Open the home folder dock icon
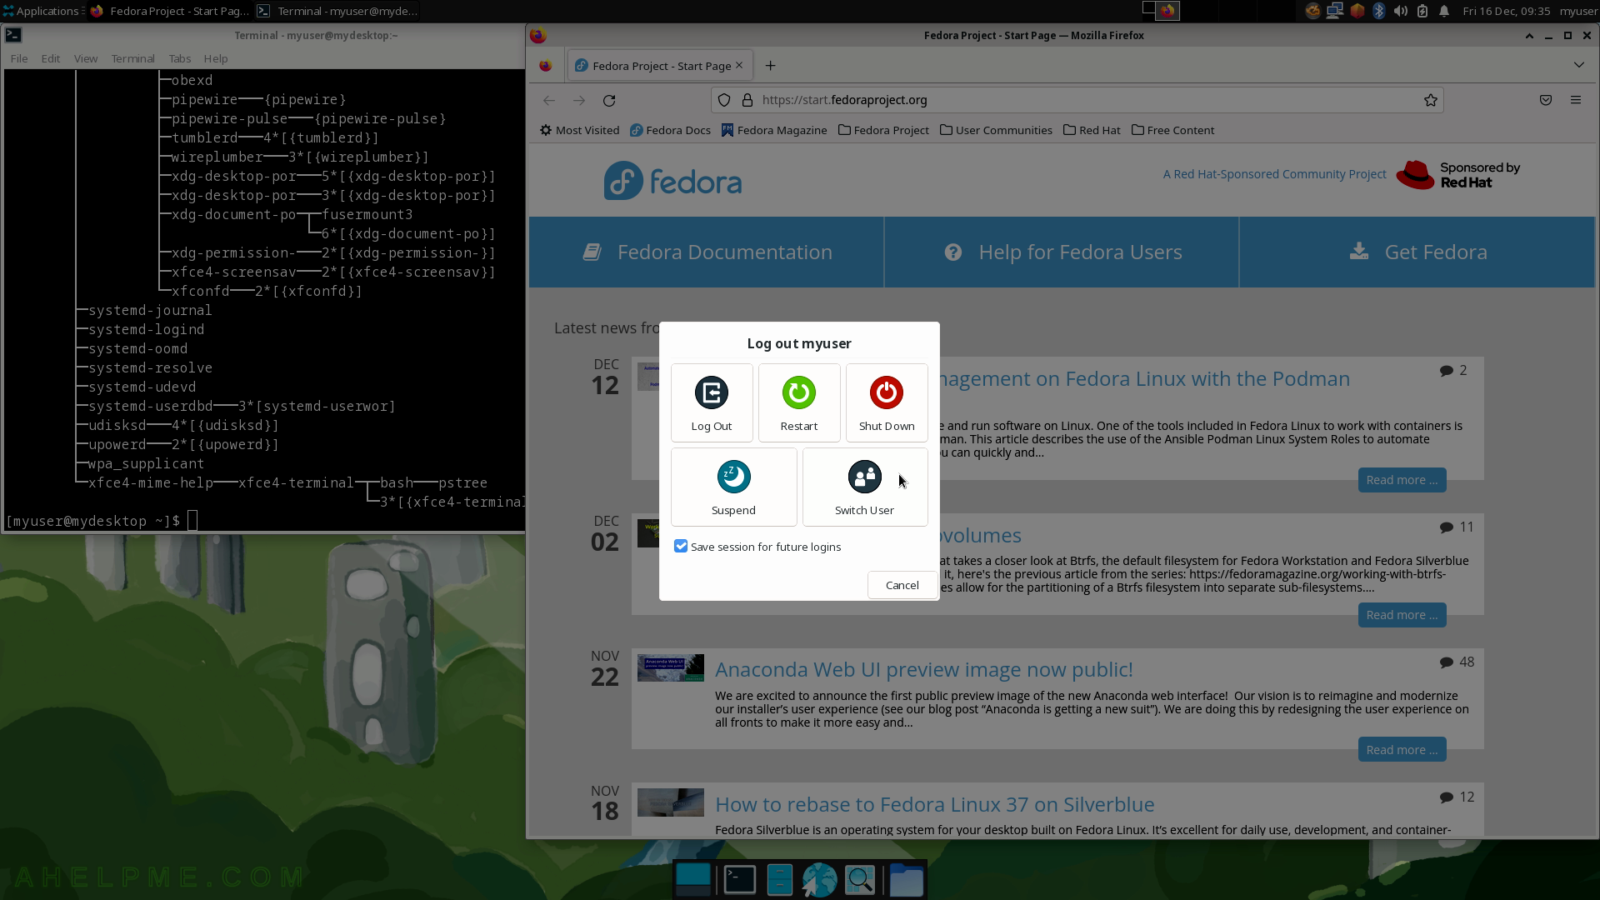1600x900 pixels. 906,879
